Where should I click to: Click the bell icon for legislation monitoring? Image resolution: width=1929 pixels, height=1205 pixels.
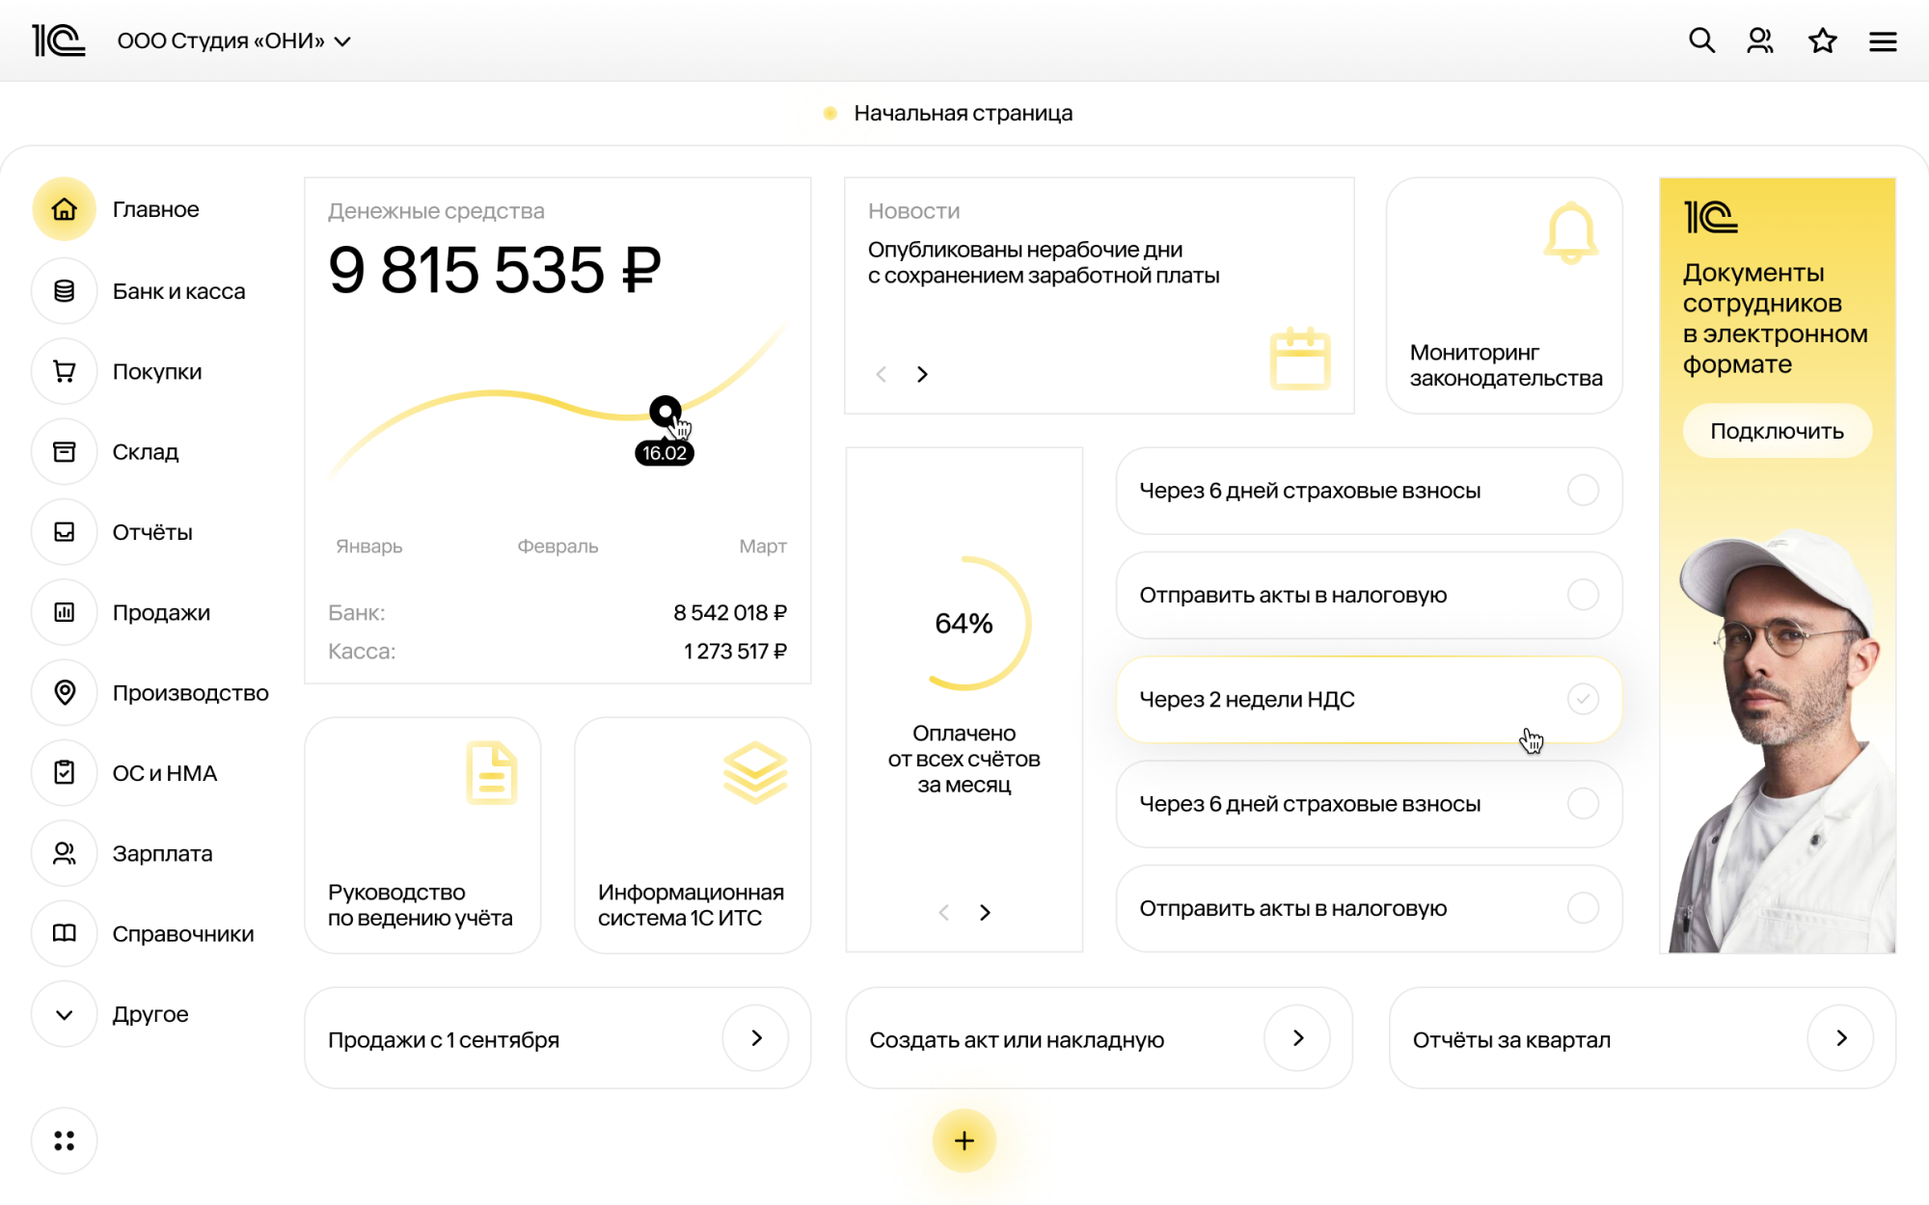point(1570,232)
